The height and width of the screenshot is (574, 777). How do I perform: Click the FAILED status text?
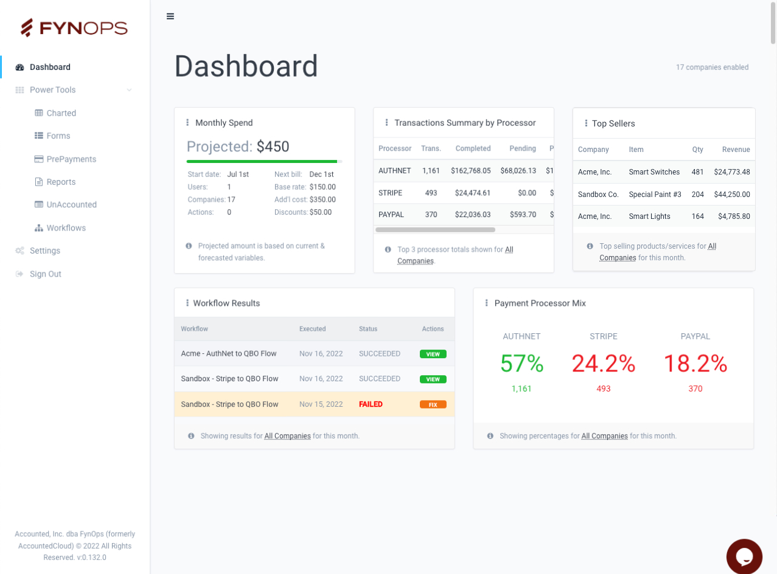371,404
